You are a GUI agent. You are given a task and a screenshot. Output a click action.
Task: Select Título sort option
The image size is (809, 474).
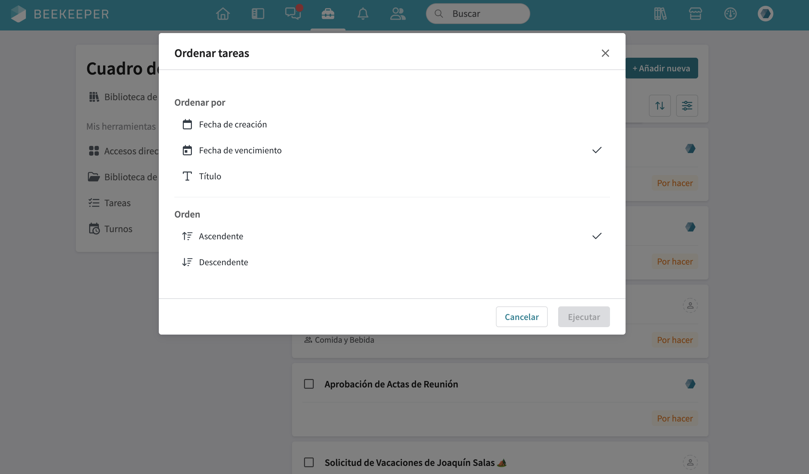tap(392, 176)
